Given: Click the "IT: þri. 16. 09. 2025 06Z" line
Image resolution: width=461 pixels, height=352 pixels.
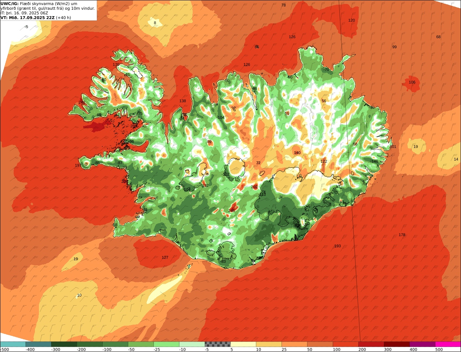Looking at the screenshot, I should 24,13.
